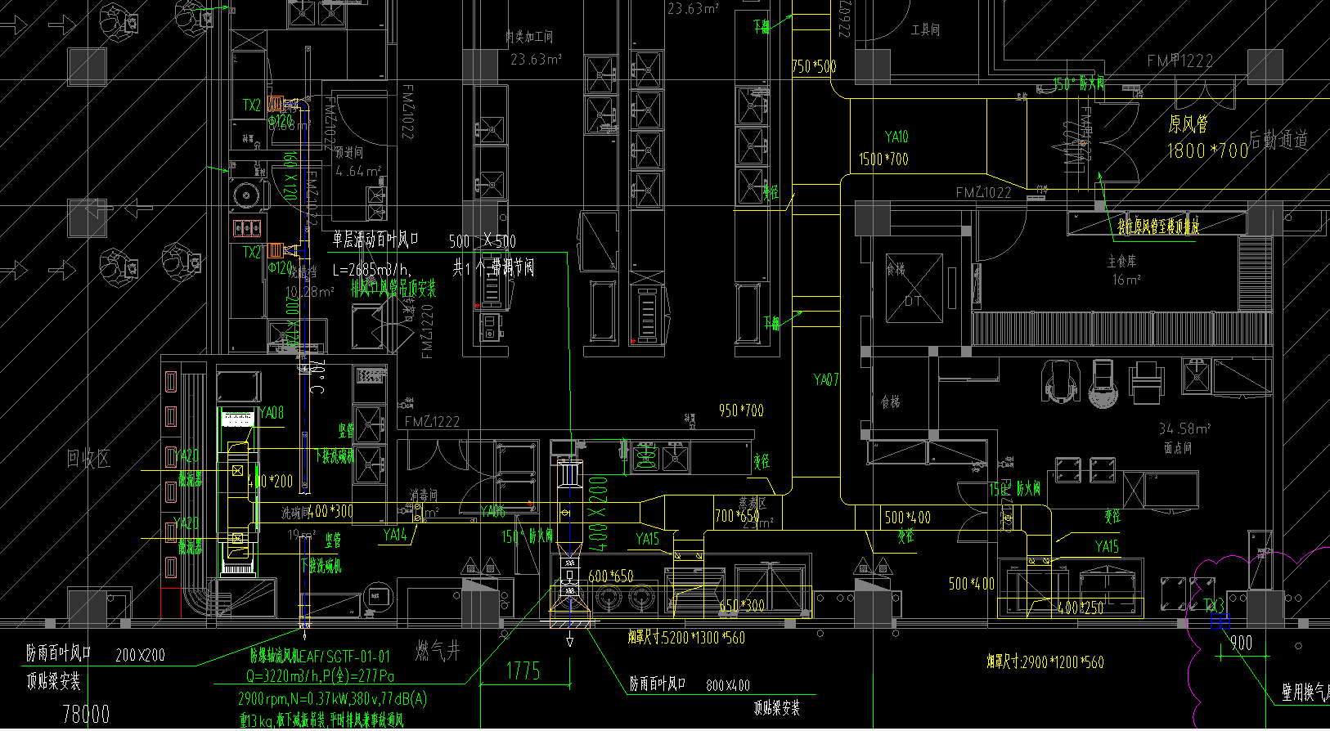Select the 200X200 louver size text
The image size is (1330, 731).
[x=140, y=655]
